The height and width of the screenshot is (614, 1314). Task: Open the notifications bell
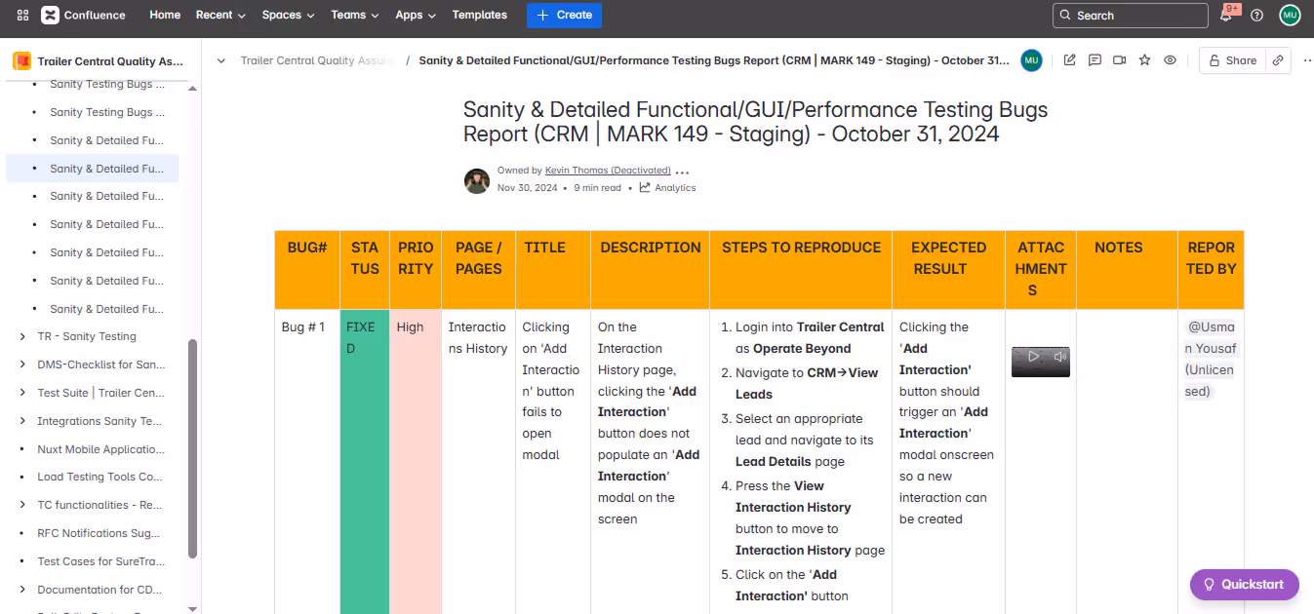(1226, 15)
